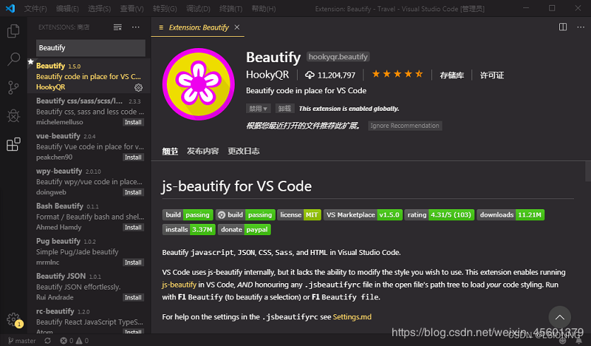
Task: Click the extension details vertical scrollbar
Action: (x=588, y=172)
